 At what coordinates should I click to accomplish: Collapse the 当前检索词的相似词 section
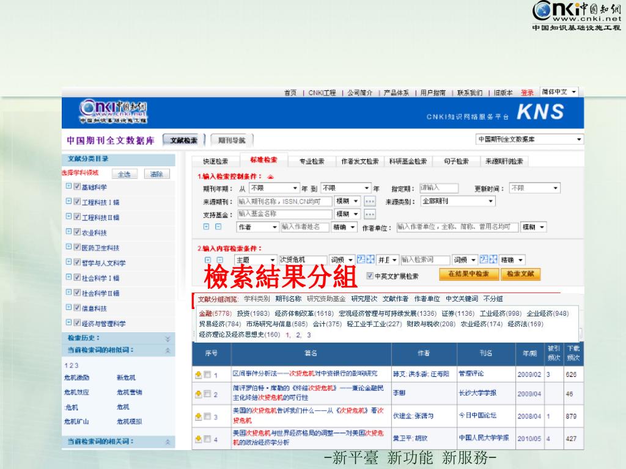click(168, 351)
